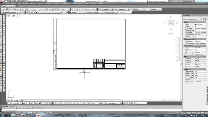The image size is (208, 117).
Task: Click Open file icon in Standard toolbar
Action: (x=4, y=9)
